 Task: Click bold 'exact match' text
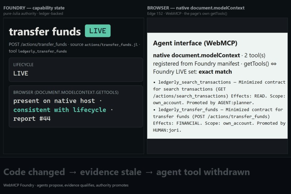coord(215,72)
